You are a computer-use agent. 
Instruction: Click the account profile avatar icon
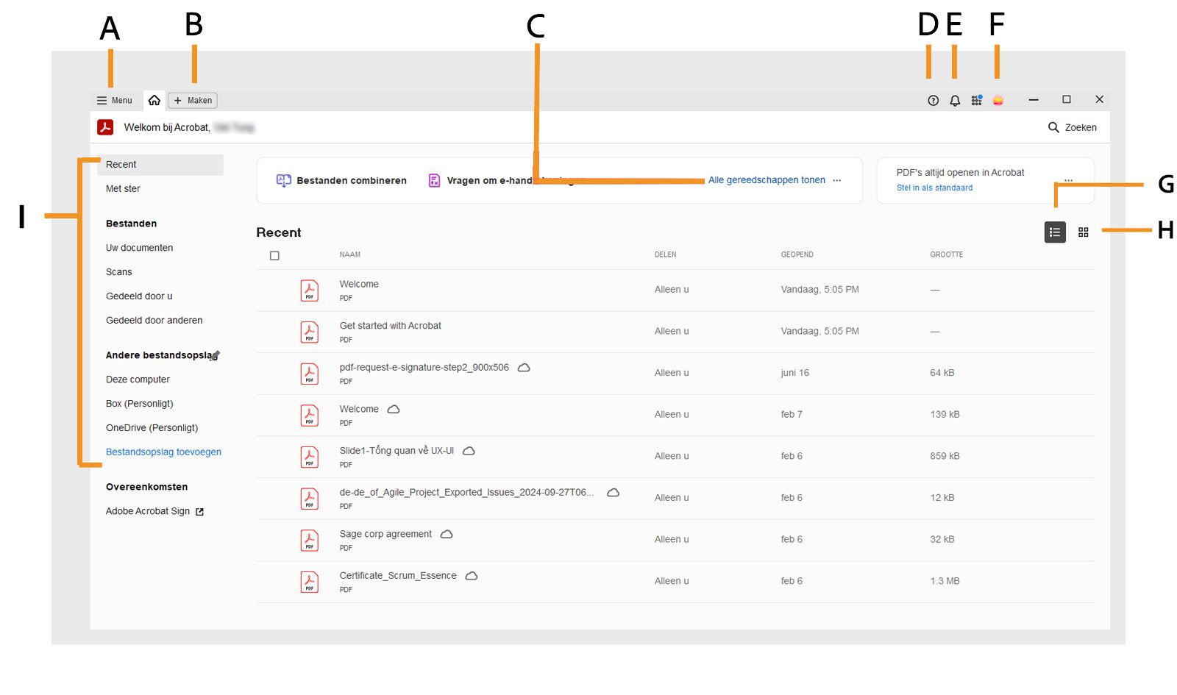(x=998, y=100)
